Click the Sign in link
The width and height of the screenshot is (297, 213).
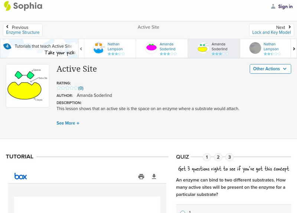tap(285, 6)
